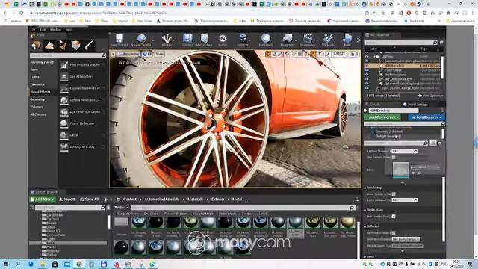Select the Decal actor icon
The width and height of the screenshot is (478, 269).
[64, 135]
